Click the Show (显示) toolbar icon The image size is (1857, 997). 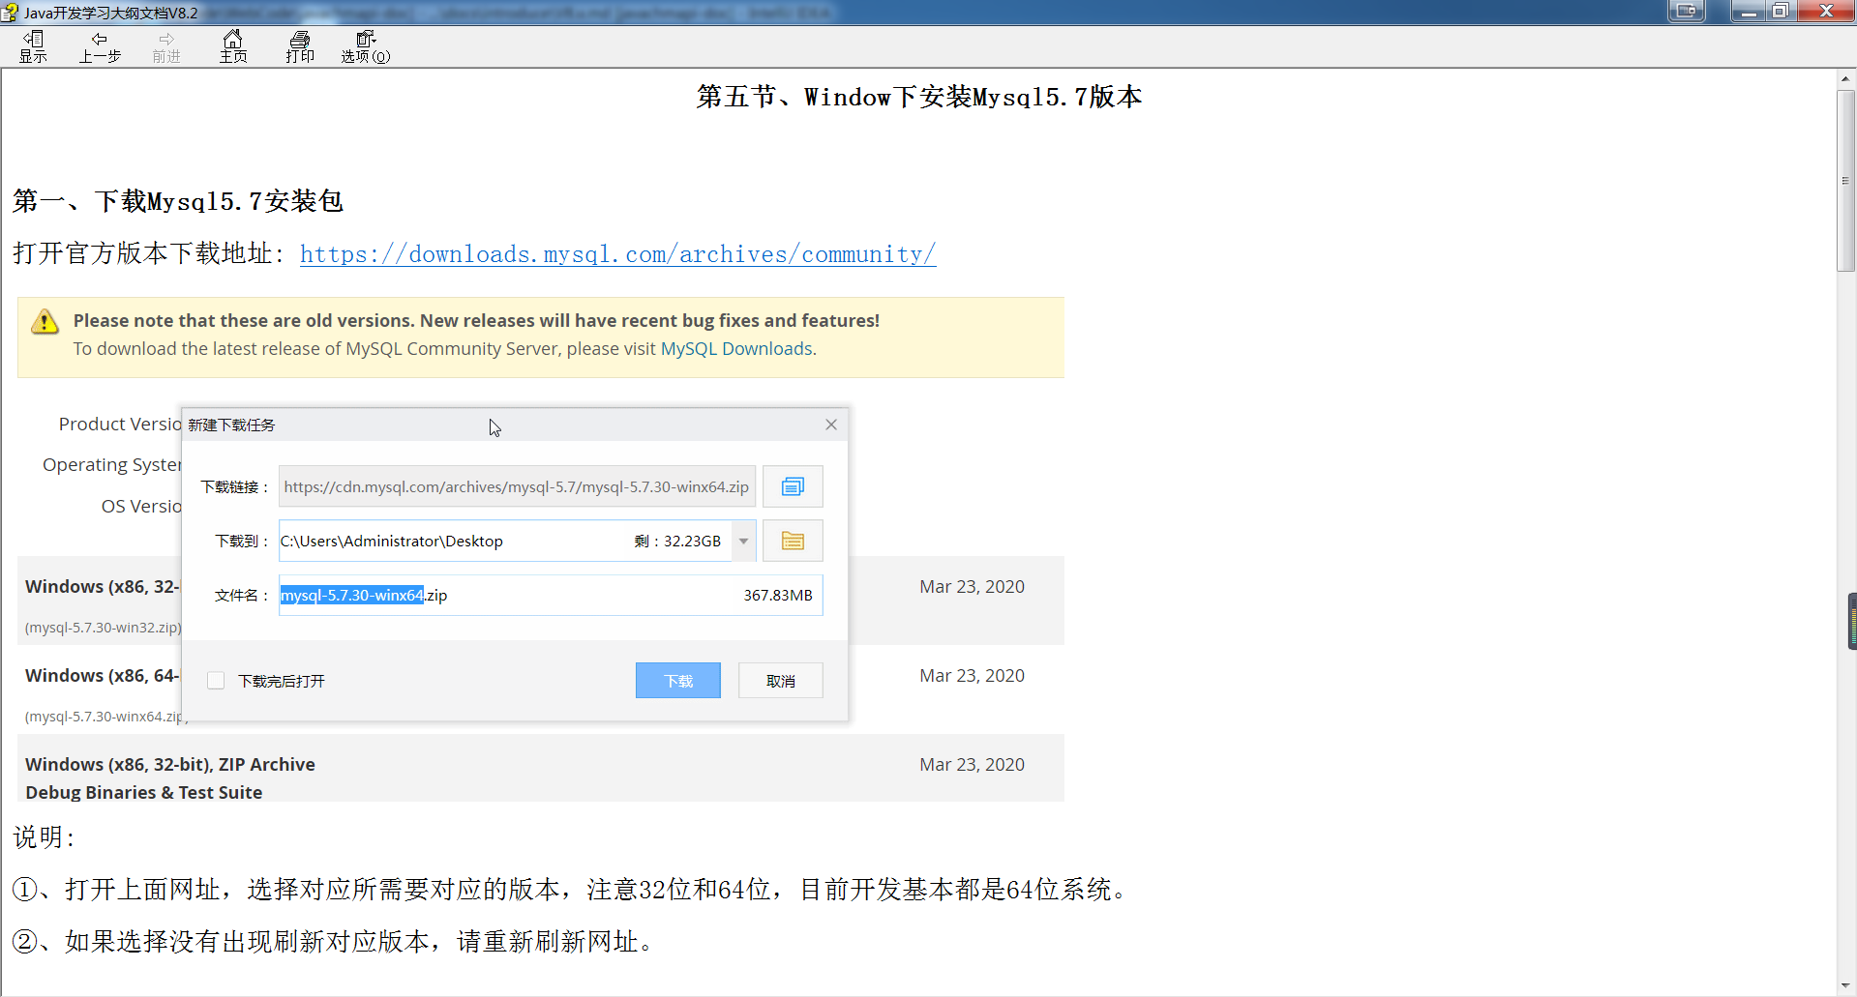click(x=33, y=45)
